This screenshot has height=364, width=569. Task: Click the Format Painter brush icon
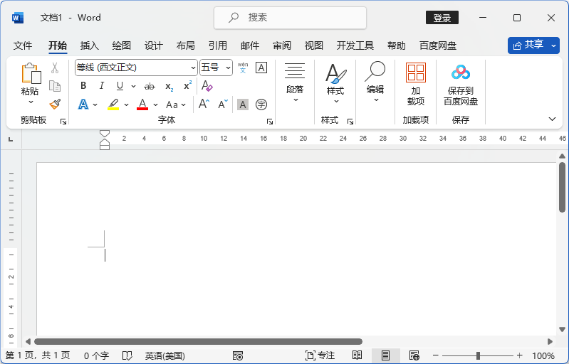coord(55,105)
